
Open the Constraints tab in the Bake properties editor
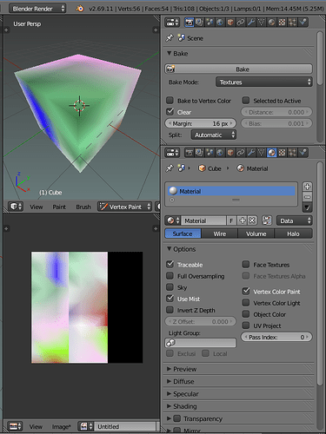coord(241,23)
